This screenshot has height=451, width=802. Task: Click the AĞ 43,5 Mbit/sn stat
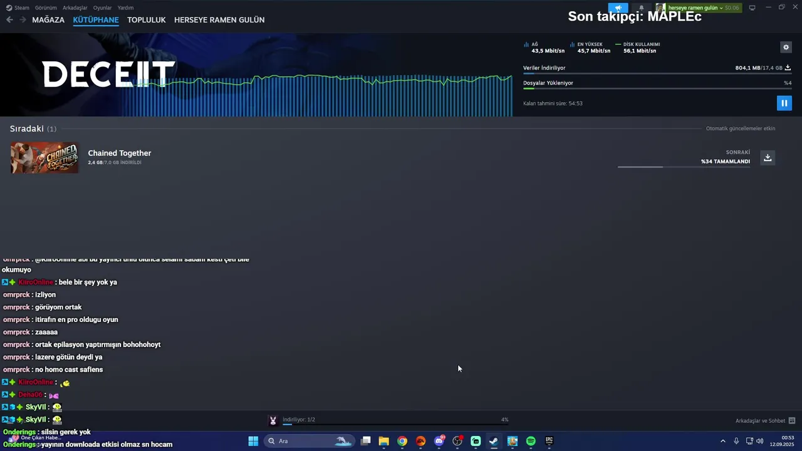tap(544, 48)
